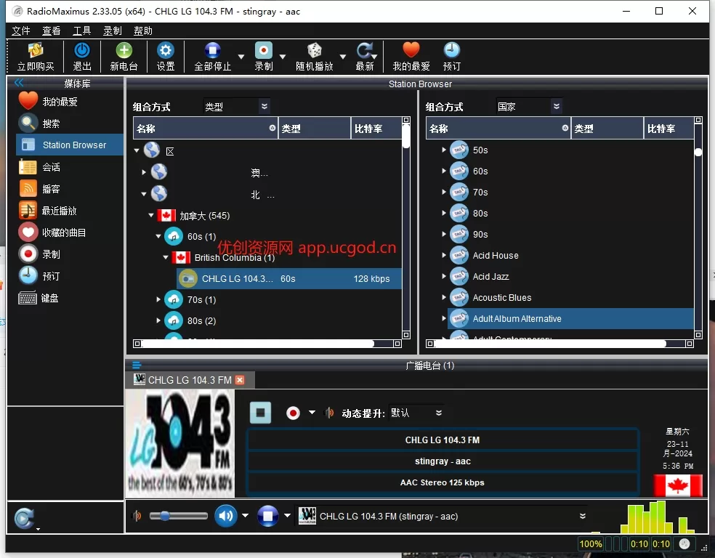This screenshot has width=715, height=558.
Task: Open the record options arrow in the player
Action: (x=312, y=413)
